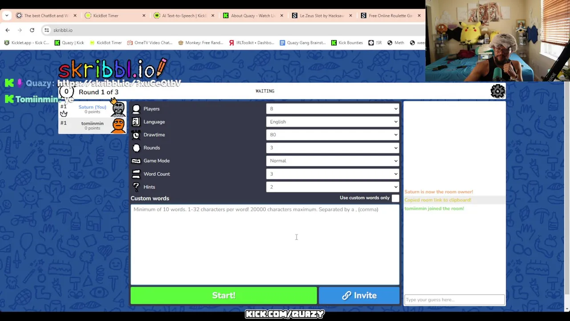
Task: Click 'Copied room link to clipboard!' message
Action: pyautogui.click(x=438, y=200)
